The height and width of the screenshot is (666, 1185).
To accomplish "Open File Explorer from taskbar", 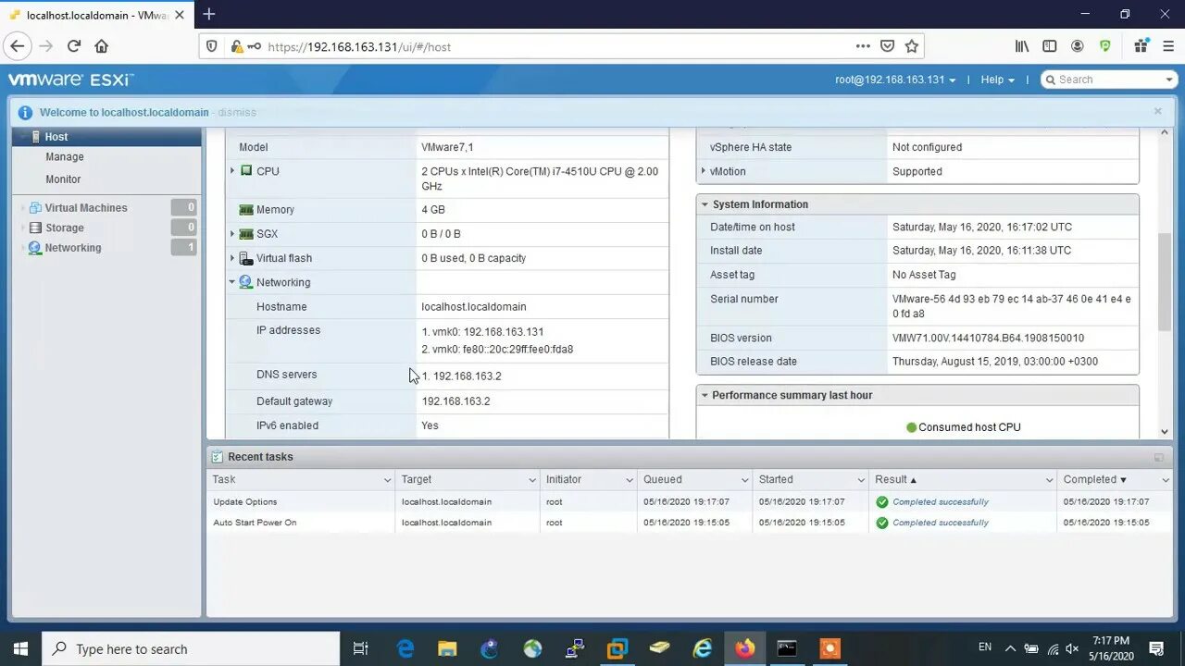I will click(447, 648).
